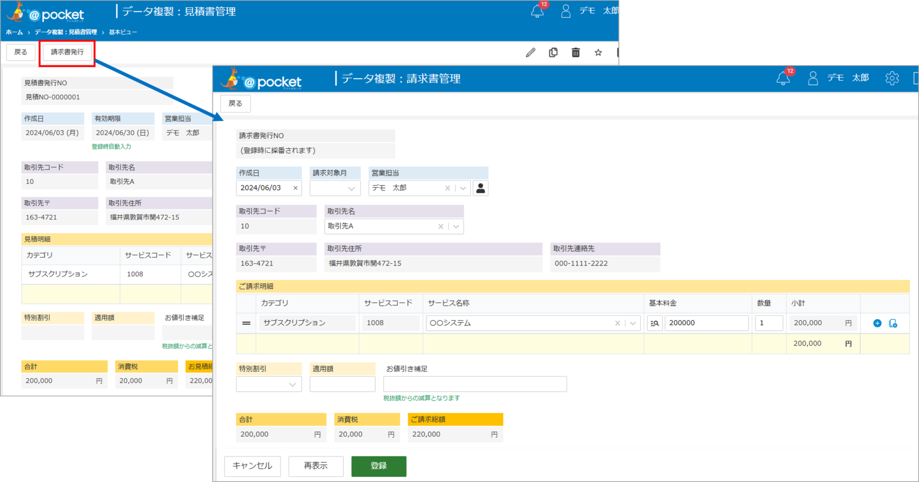Open notifications bell in 請求書管理 window header
This screenshot has height=482, width=919.
(x=784, y=78)
